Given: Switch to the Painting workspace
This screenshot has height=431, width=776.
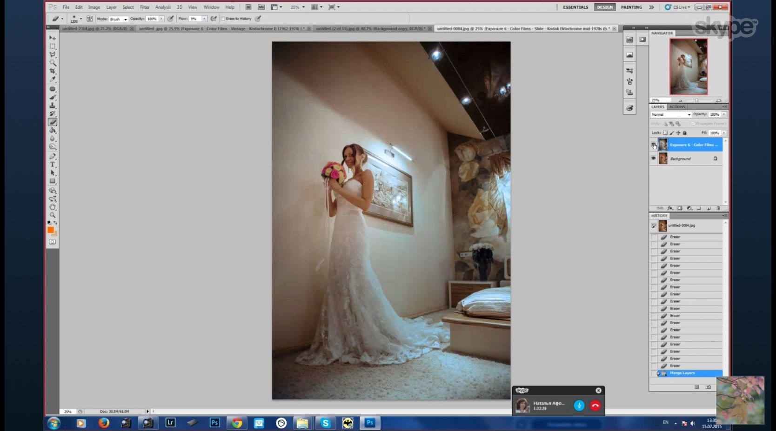Looking at the screenshot, I should pos(631,7).
